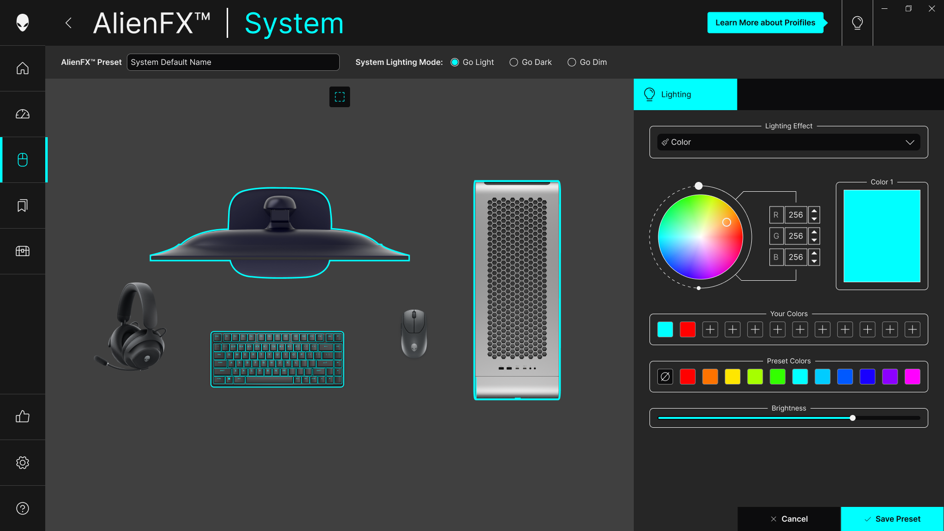944x531 pixels.
Task: Choose the Go Light lighting mode
Action: click(x=472, y=62)
